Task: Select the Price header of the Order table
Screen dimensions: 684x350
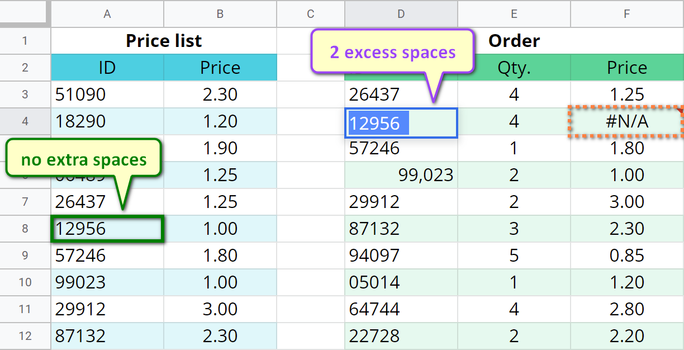Action: coord(626,68)
